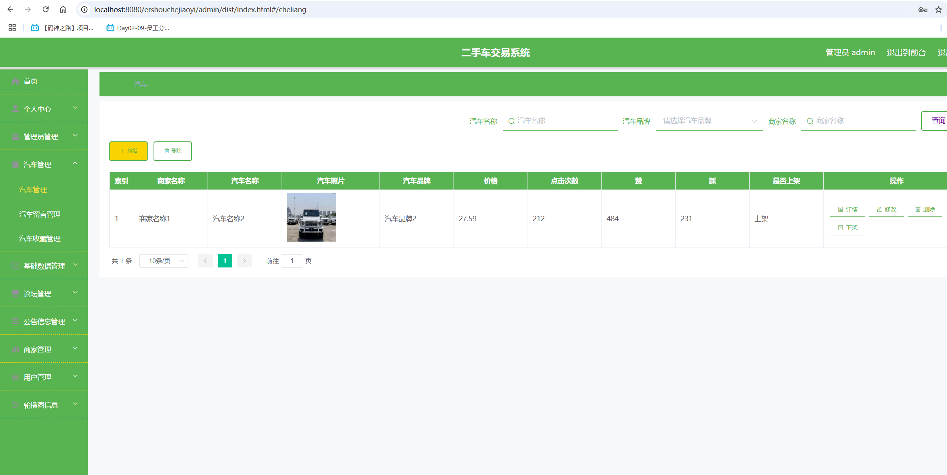Click the 首页 home icon in sidebar
Screen dimensions: 947x475
(15, 81)
